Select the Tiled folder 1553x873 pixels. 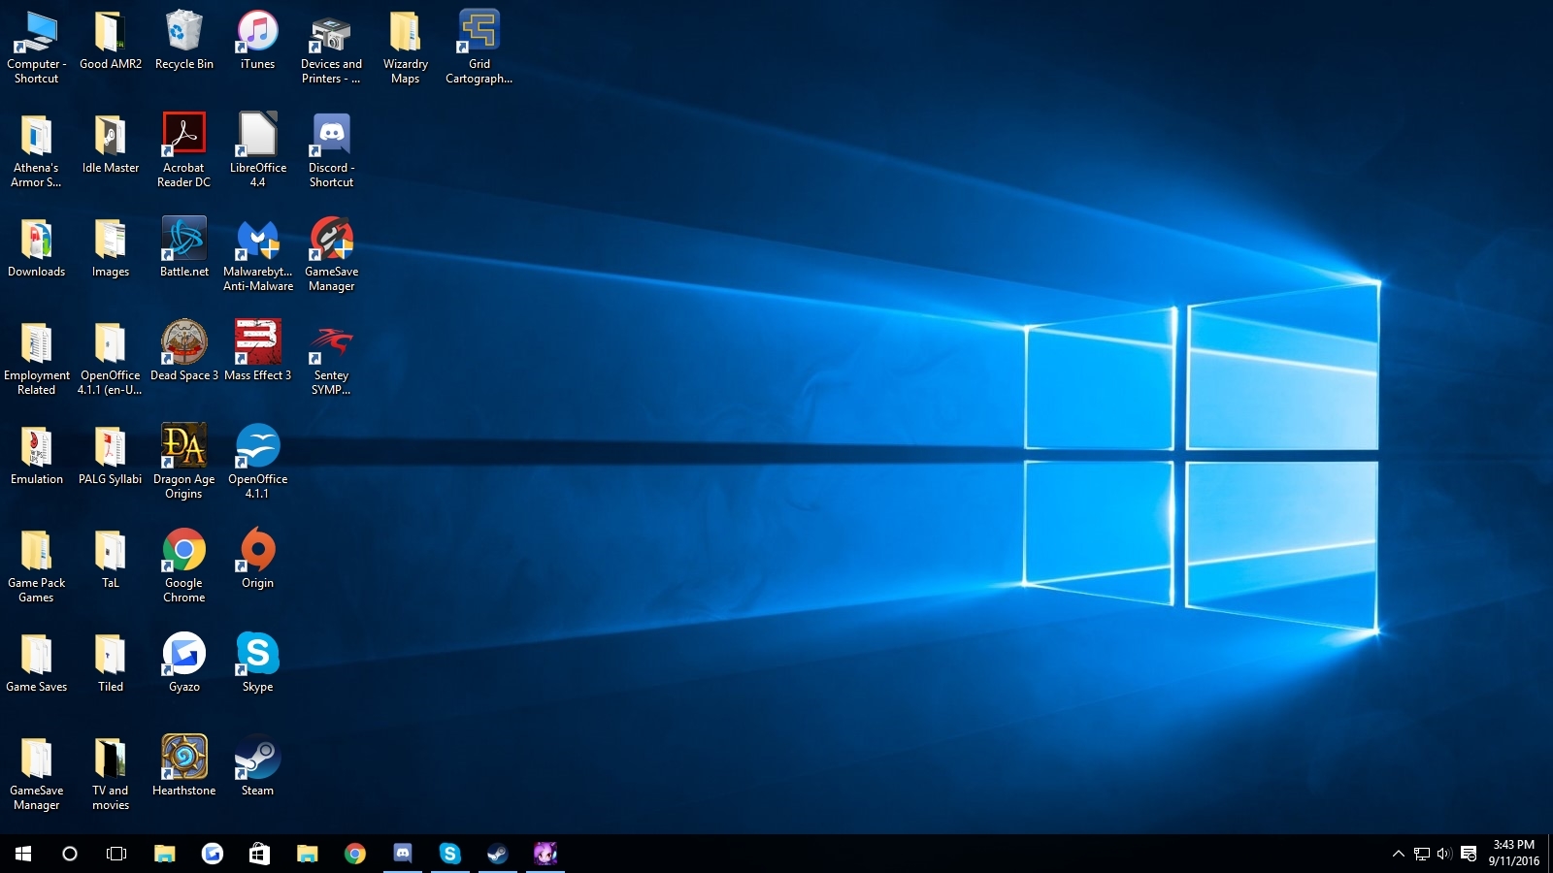(111, 663)
